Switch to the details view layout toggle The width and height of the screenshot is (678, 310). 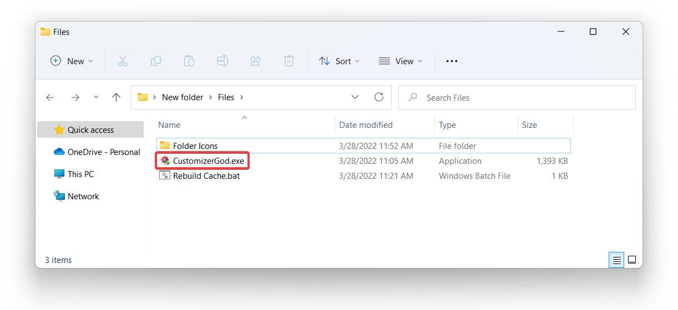[616, 260]
